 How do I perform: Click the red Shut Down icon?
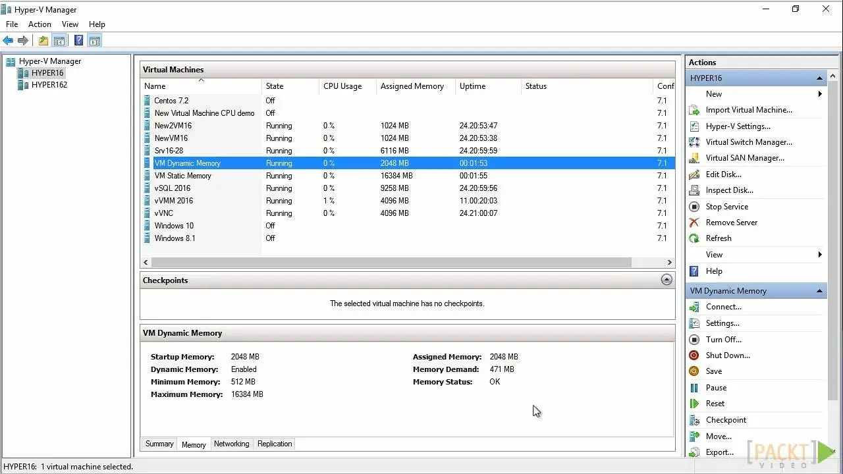(x=693, y=355)
